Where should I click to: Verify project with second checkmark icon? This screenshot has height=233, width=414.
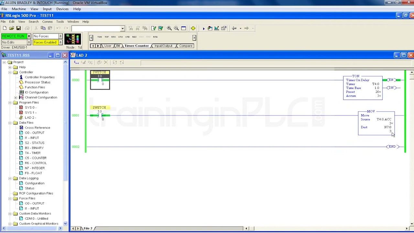tap(160, 28)
